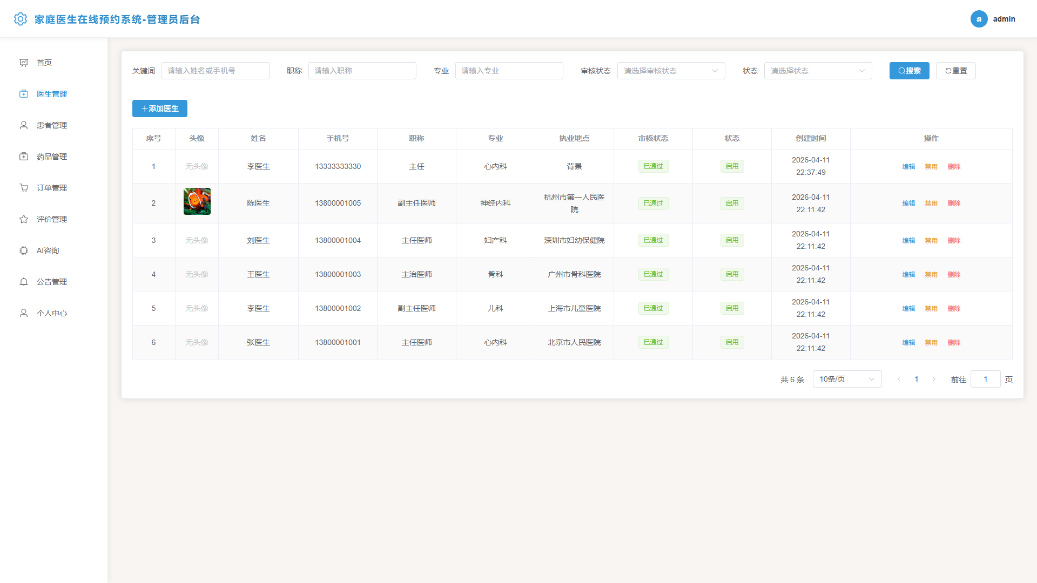Click the 订单管理 cart icon

24,188
